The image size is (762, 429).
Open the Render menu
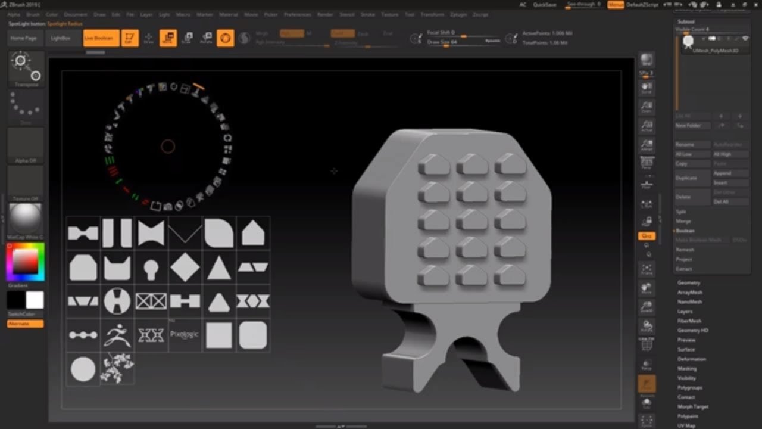click(325, 14)
